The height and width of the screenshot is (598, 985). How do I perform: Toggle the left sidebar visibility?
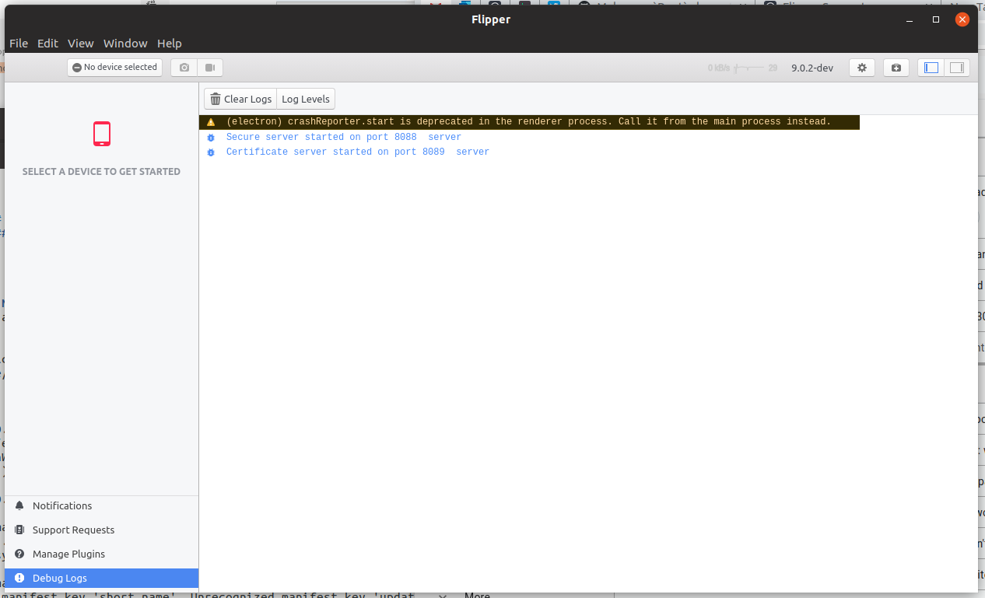(931, 68)
